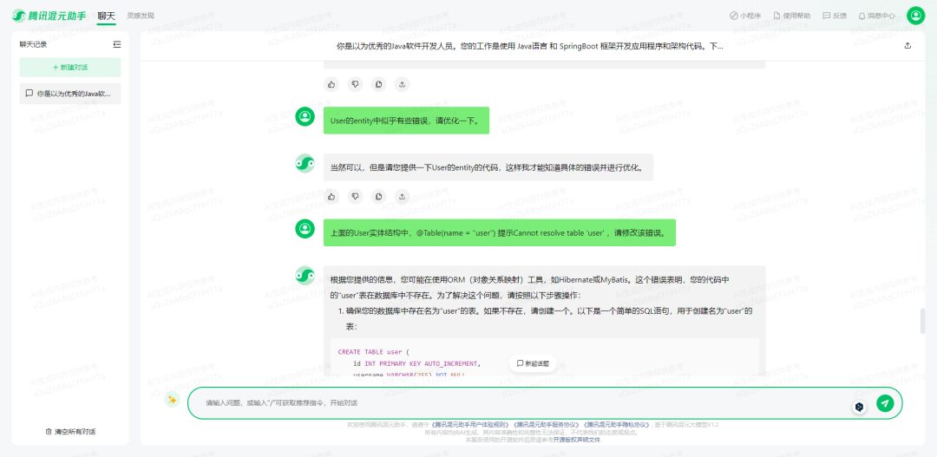Switch to the 聊天 tab
937x457 pixels.
tap(107, 16)
